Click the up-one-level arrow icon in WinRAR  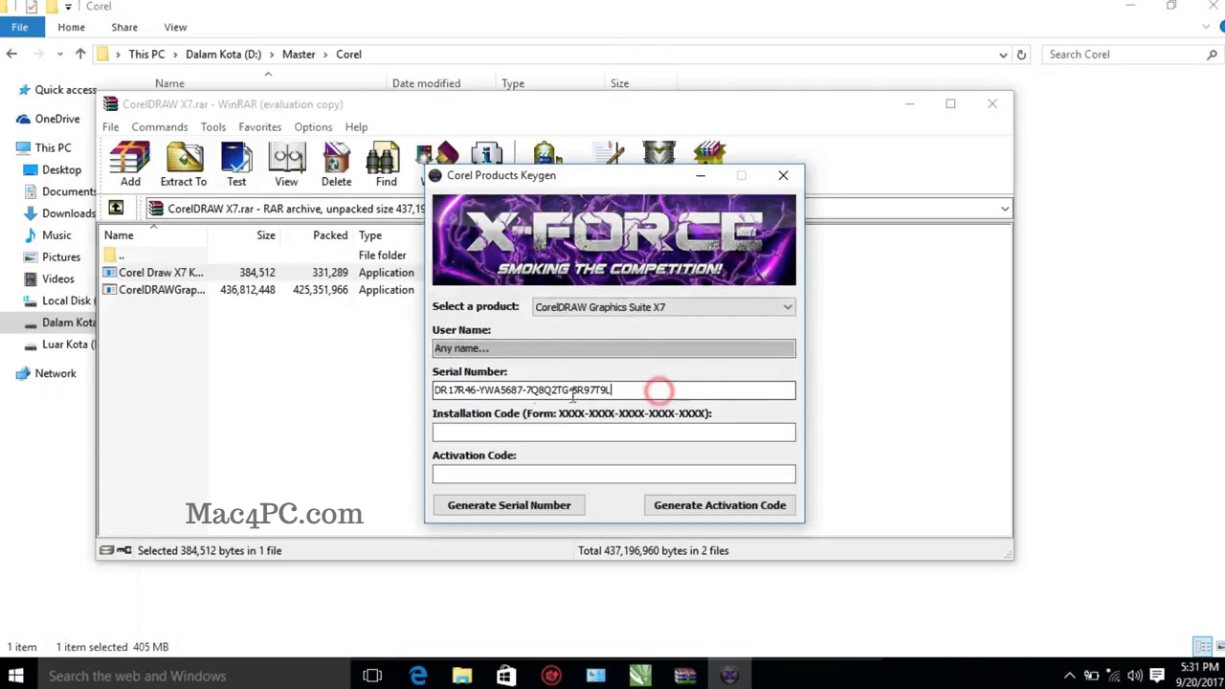click(x=116, y=208)
